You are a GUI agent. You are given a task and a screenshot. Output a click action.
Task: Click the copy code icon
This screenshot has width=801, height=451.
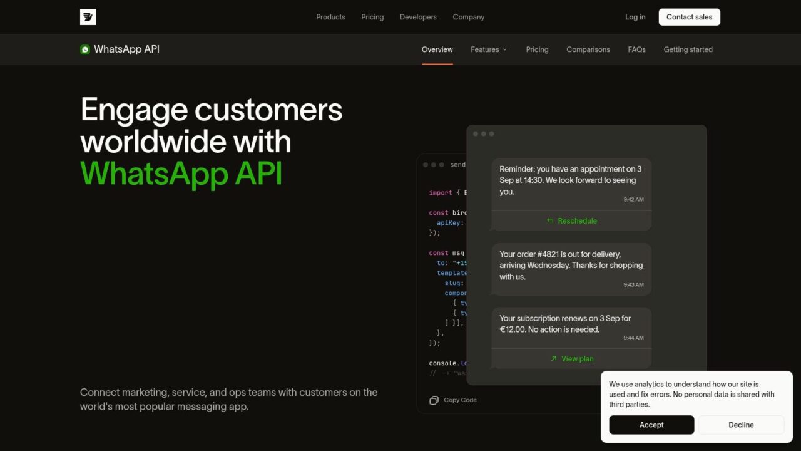pos(434,400)
